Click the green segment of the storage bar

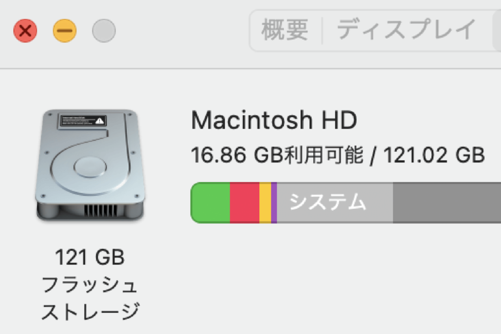click(210, 202)
